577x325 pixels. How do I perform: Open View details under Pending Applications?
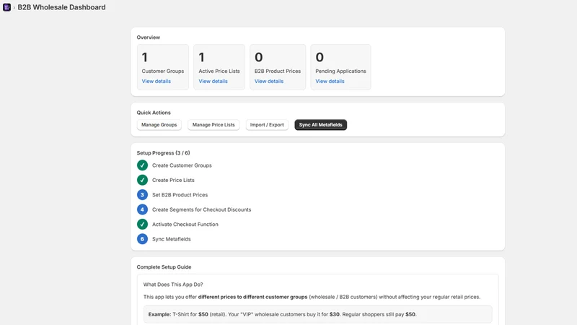click(x=330, y=81)
